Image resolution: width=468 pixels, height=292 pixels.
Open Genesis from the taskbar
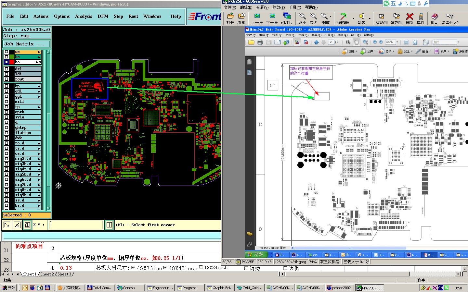click(x=129, y=288)
